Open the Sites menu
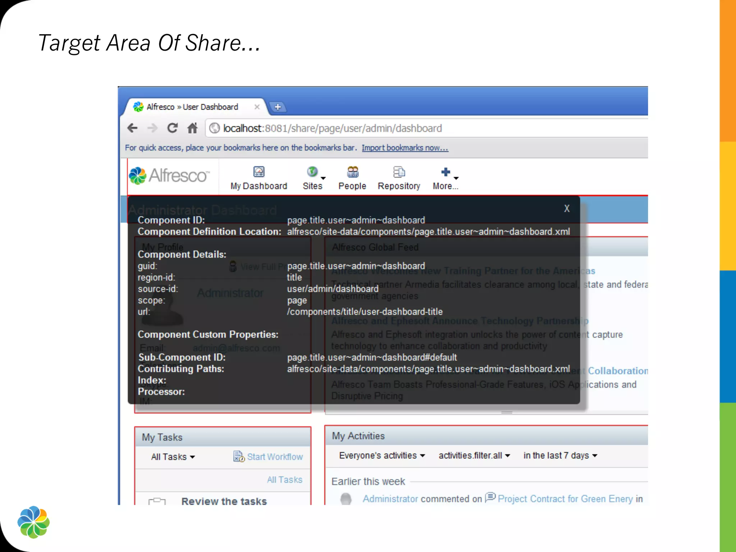 click(x=313, y=178)
